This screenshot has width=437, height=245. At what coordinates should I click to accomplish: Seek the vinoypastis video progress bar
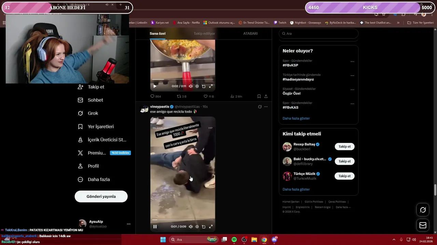(183, 220)
